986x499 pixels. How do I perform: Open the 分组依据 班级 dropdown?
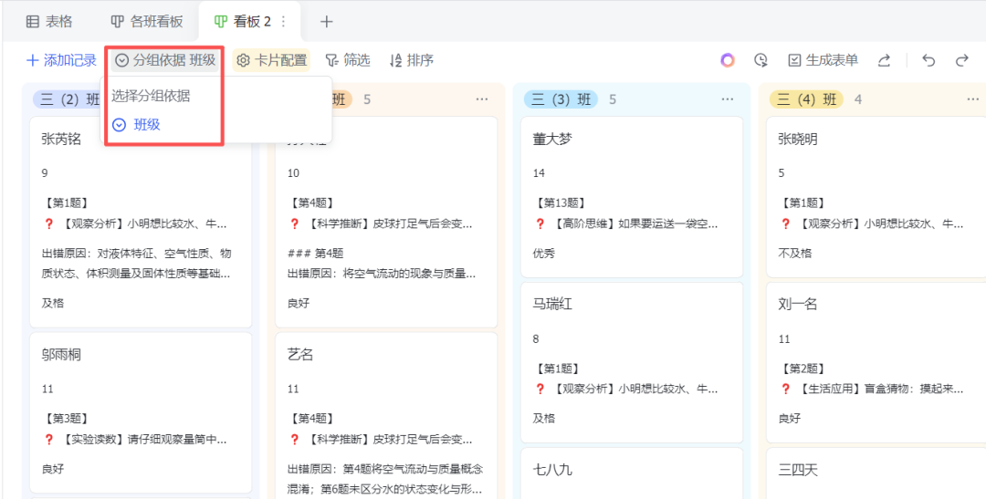coord(166,60)
